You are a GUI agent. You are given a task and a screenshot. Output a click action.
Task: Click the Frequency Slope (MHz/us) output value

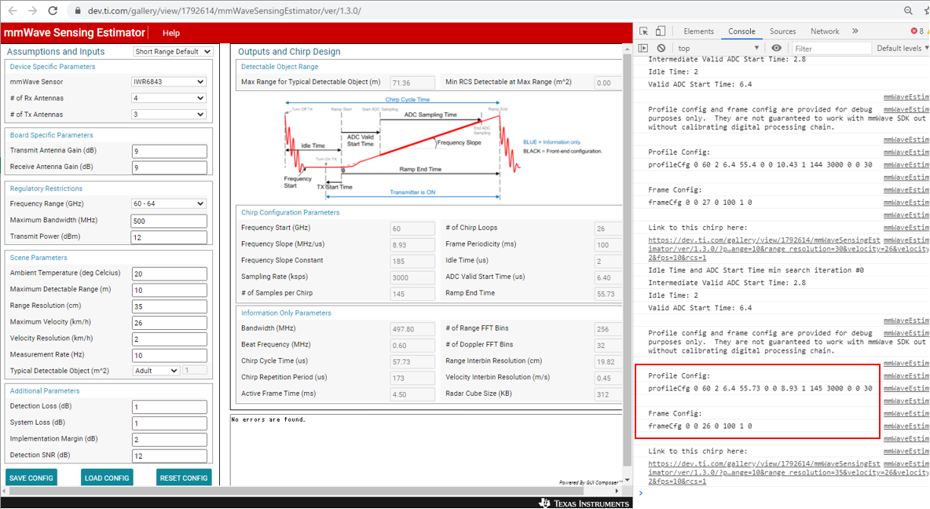[413, 245]
